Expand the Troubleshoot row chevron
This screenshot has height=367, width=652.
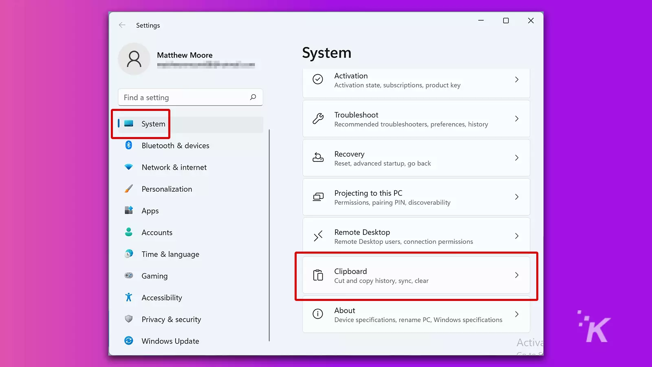pos(517,119)
